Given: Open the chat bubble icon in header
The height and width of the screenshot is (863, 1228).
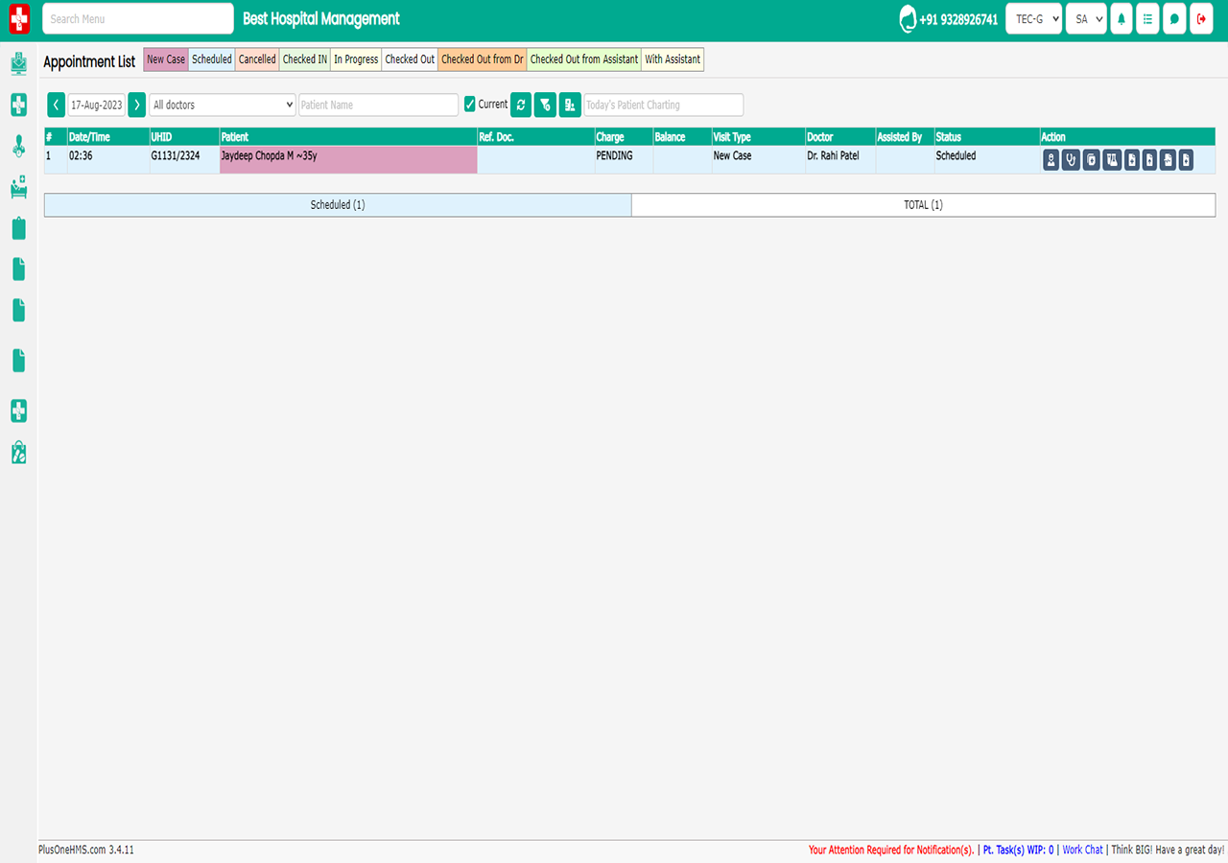Looking at the screenshot, I should [x=1174, y=19].
